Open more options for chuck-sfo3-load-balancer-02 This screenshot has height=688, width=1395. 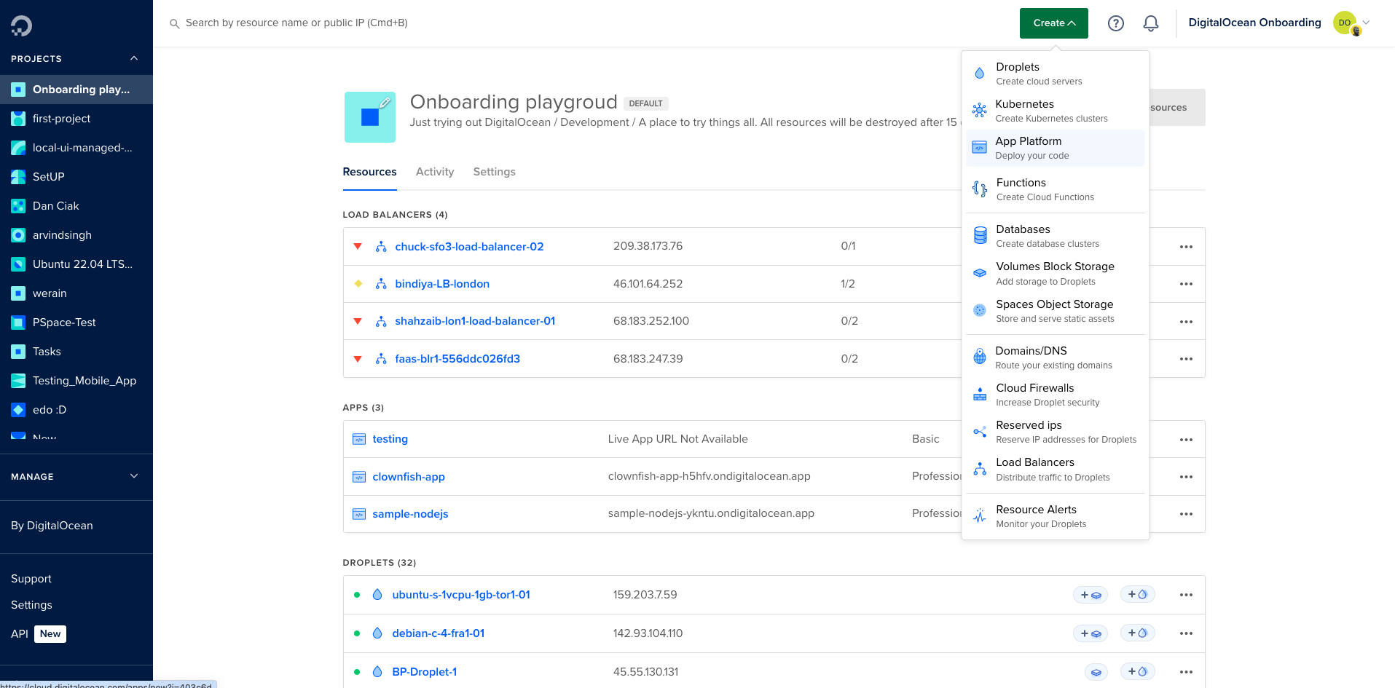1185,247
